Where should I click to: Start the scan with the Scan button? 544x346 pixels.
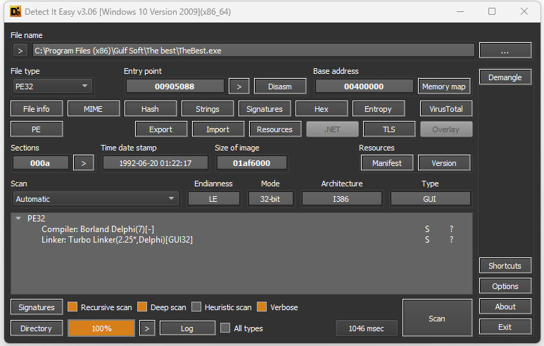coord(437,318)
